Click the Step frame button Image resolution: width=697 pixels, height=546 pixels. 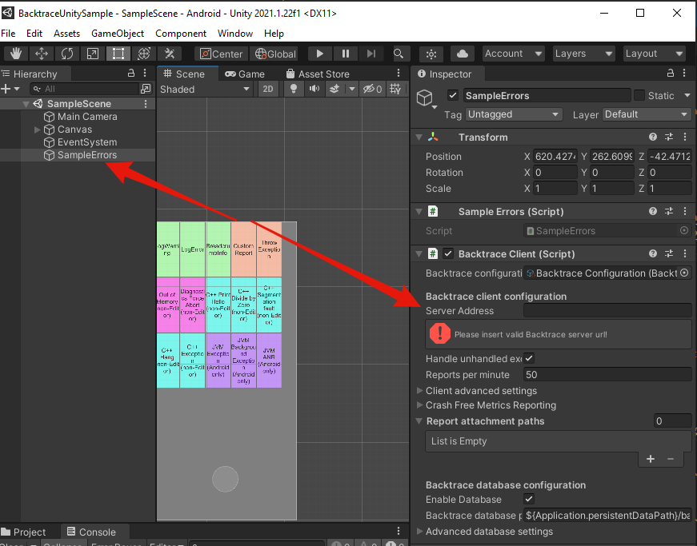pyautogui.click(x=371, y=54)
